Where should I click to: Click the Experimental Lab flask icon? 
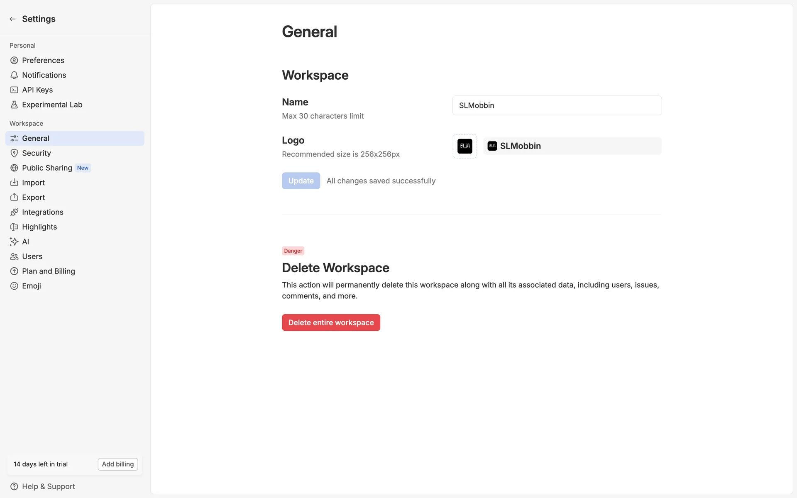click(x=14, y=105)
